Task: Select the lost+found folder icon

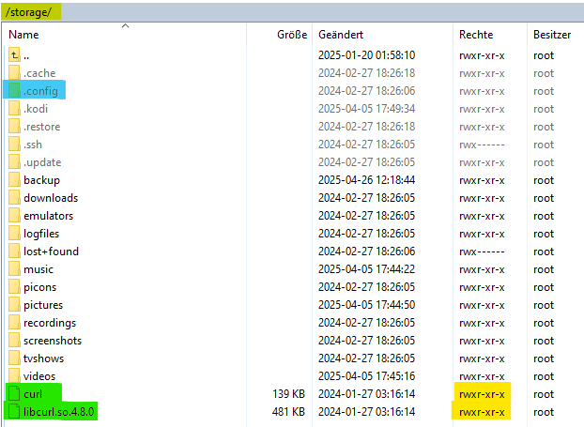Action: (x=14, y=252)
